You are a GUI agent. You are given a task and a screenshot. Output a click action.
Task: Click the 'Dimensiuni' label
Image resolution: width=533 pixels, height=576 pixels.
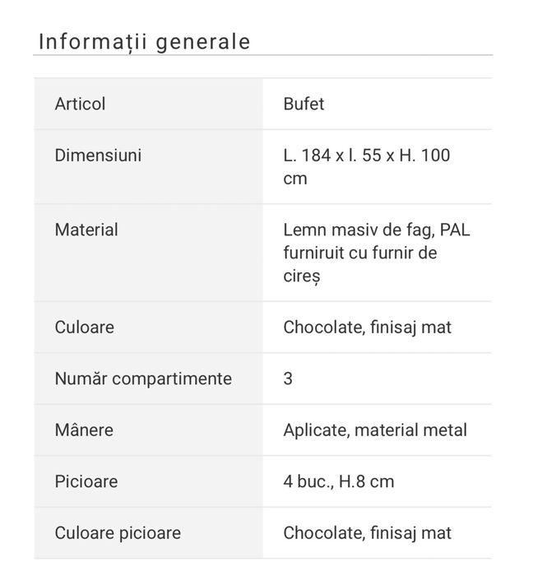point(98,155)
